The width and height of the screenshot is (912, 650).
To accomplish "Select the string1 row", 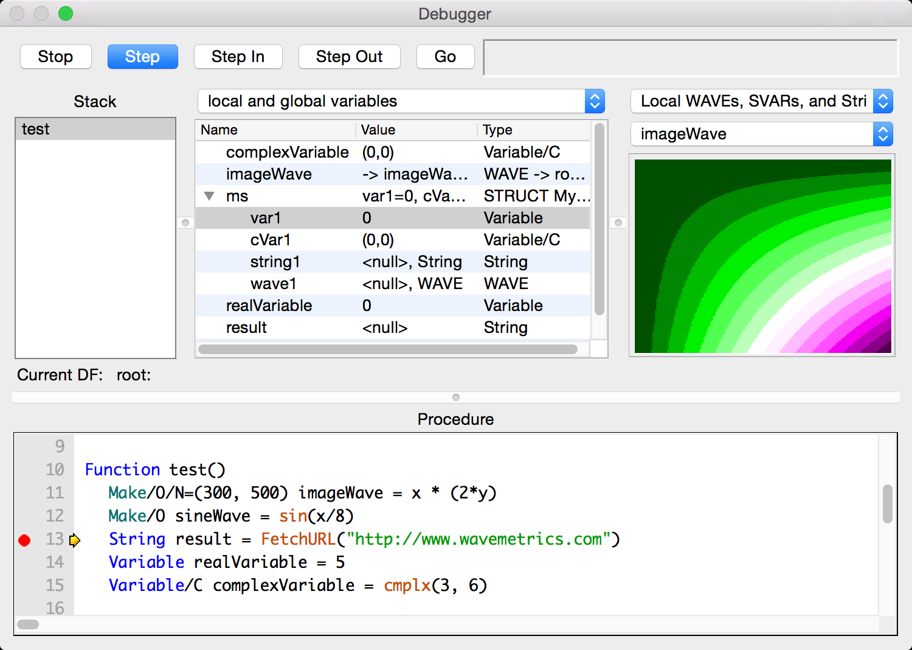I will point(393,262).
